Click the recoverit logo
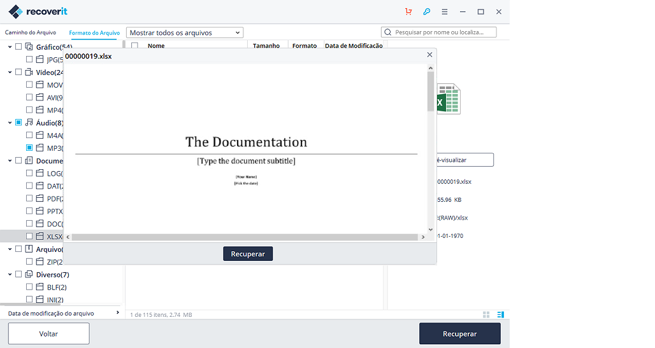This screenshot has height=348, width=655. [38, 11]
